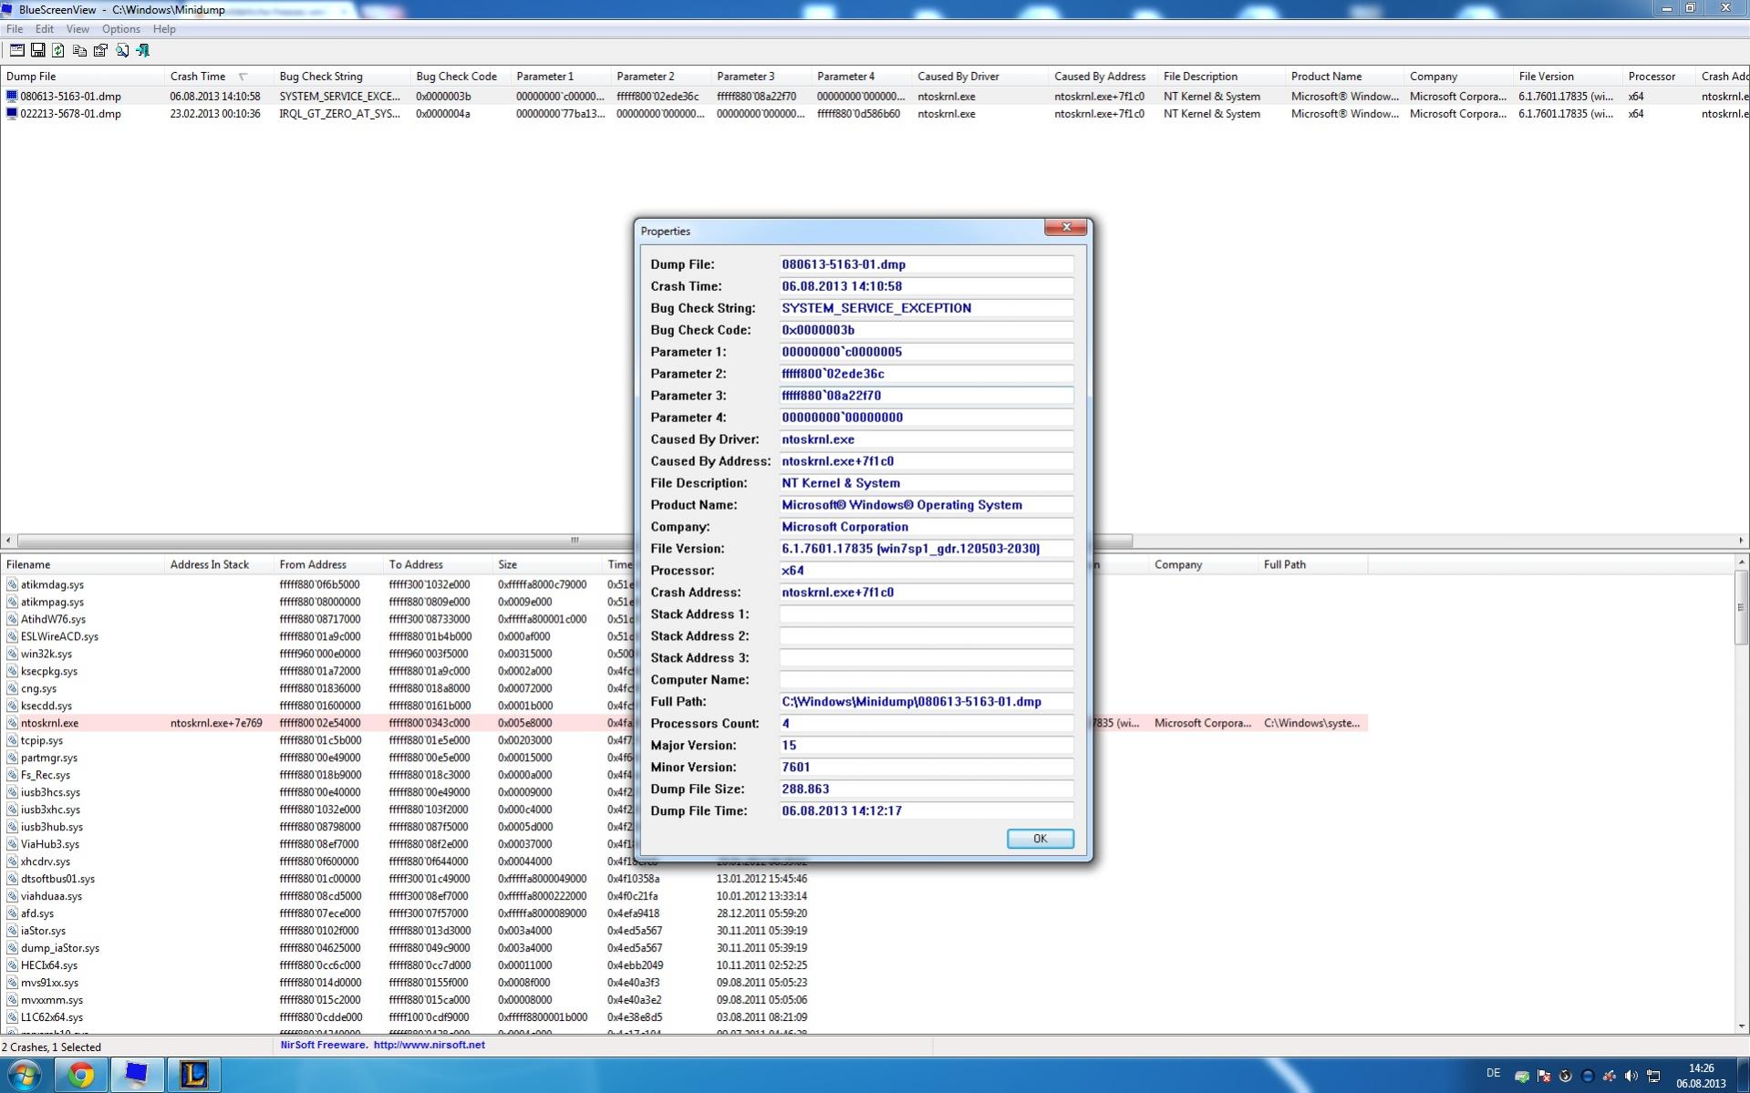This screenshot has height=1093, width=1750.
Task: Click the blue sphere tray icon
Action: [1587, 1077]
